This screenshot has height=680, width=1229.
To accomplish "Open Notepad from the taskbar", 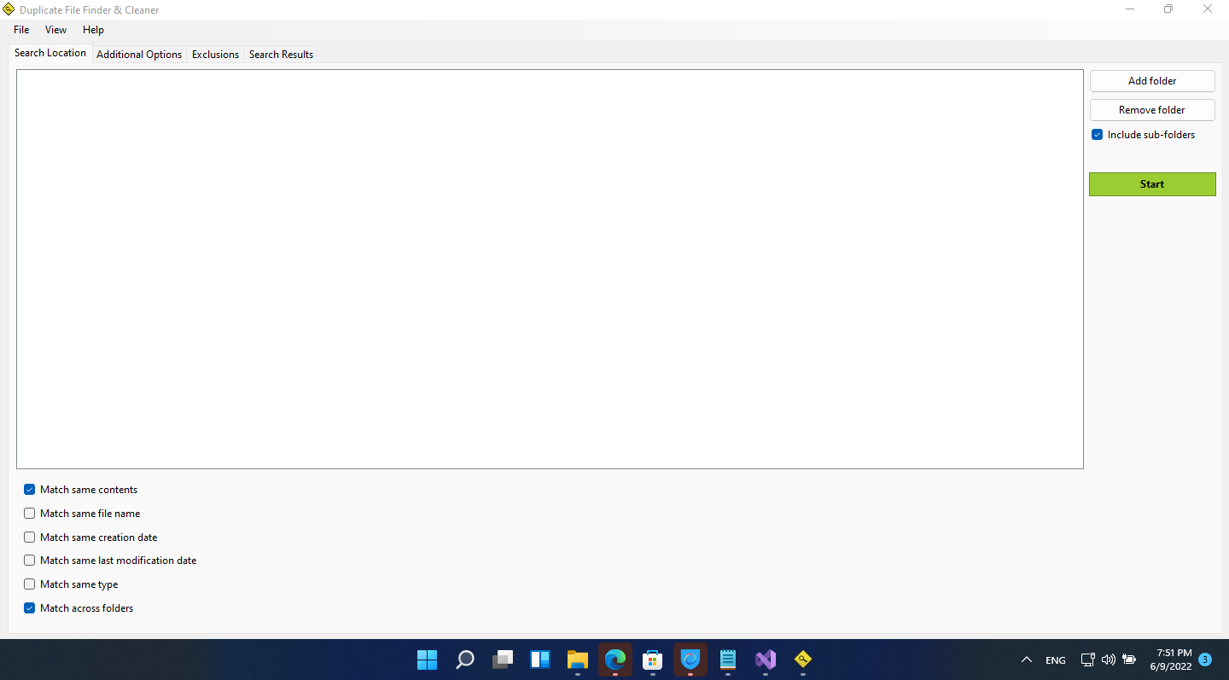I will click(x=728, y=660).
